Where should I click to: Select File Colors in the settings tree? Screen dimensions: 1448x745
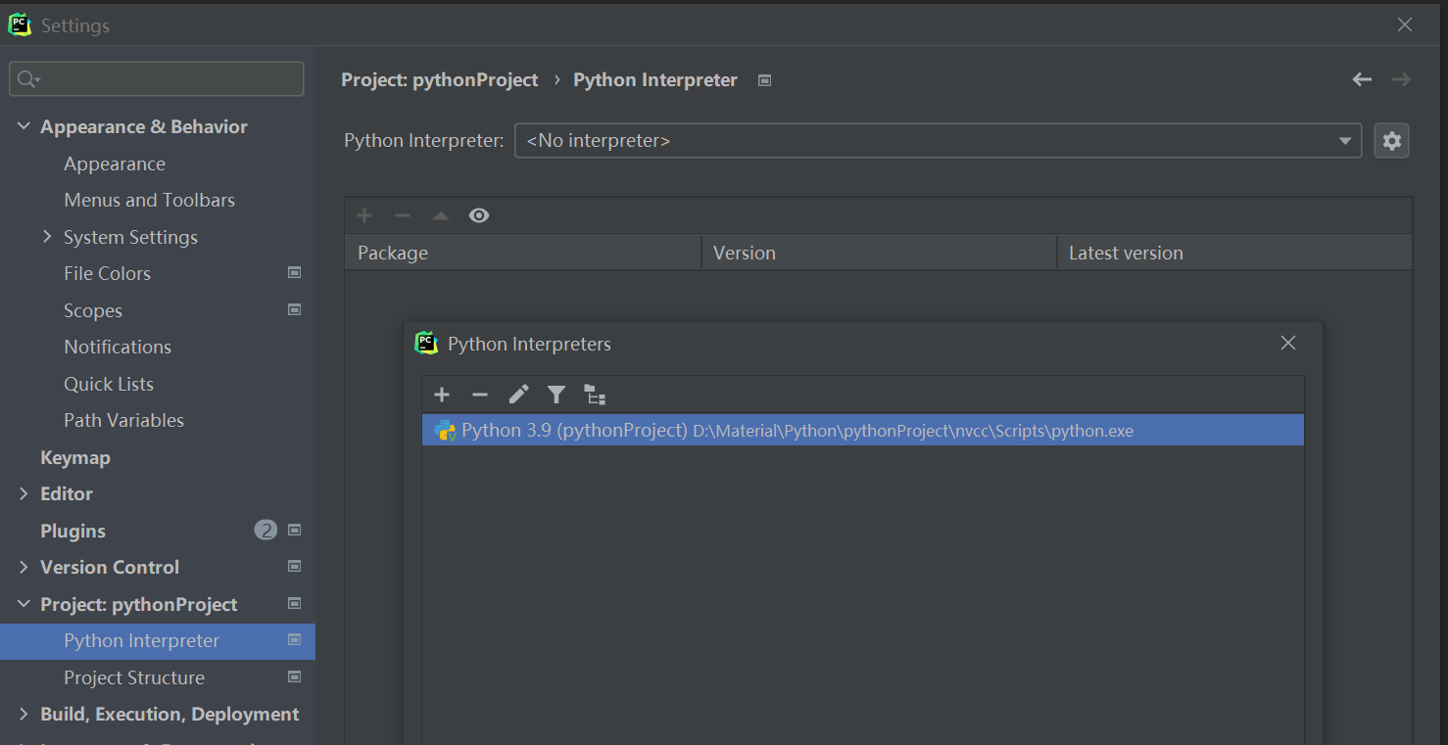click(x=107, y=273)
